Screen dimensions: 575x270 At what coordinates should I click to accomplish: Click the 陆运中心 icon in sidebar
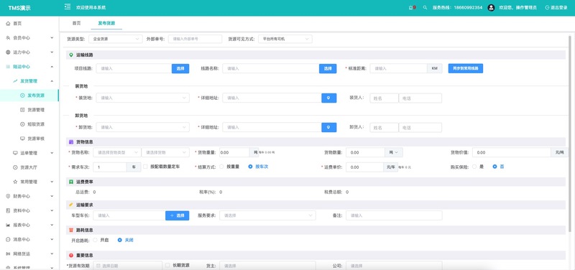pyautogui.click(x=8, y=67)
